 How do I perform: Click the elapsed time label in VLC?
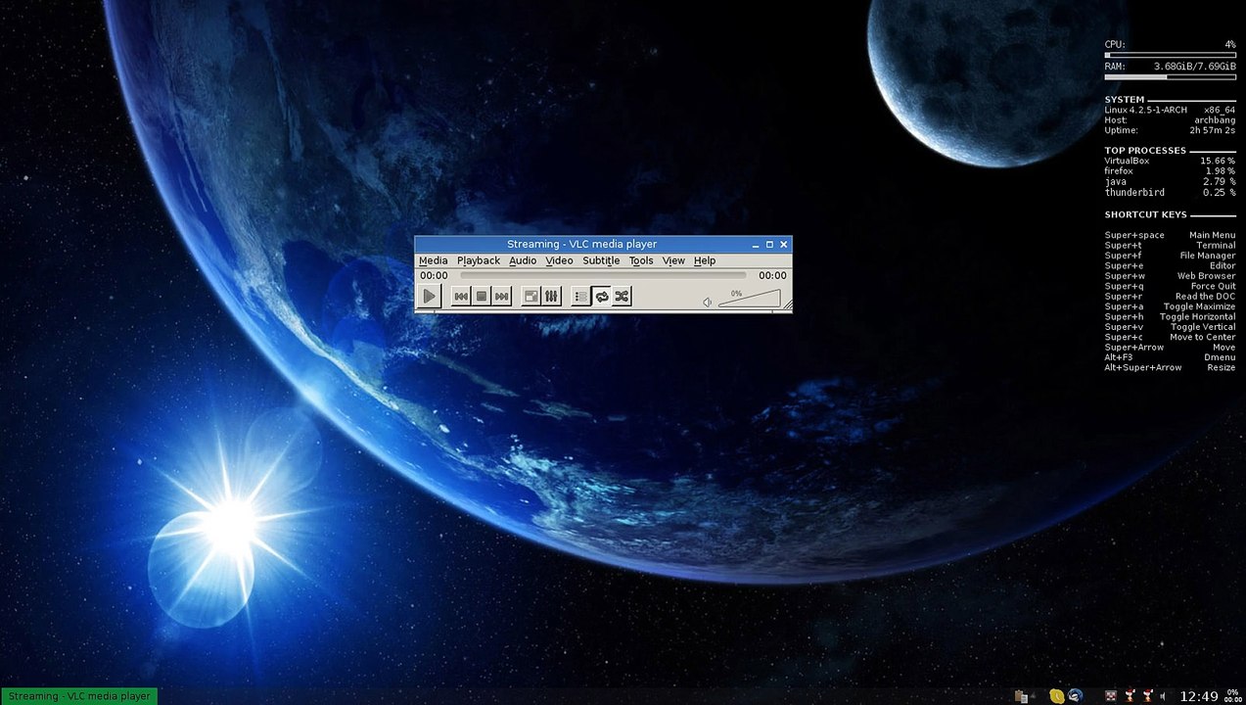pyautogui.click(x=434, y=276)
